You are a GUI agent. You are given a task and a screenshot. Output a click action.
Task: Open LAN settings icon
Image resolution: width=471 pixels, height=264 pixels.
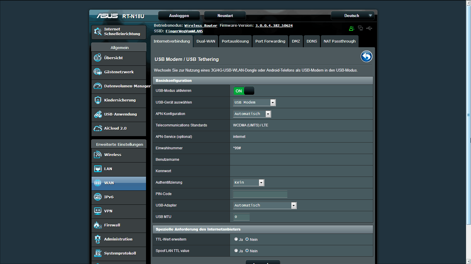click(x=98, y=169)
